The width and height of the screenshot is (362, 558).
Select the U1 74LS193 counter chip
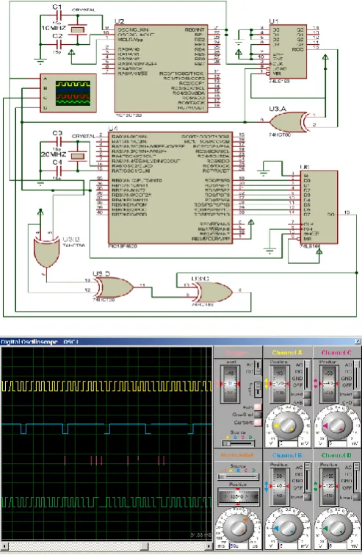(288, 51)
